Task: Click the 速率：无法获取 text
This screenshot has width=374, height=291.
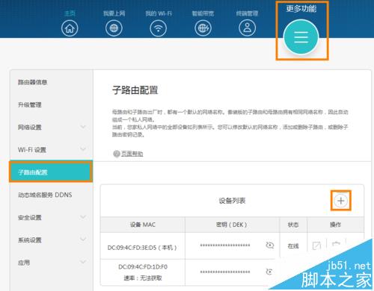Action: pyautogui.click(x=143, y=278)
